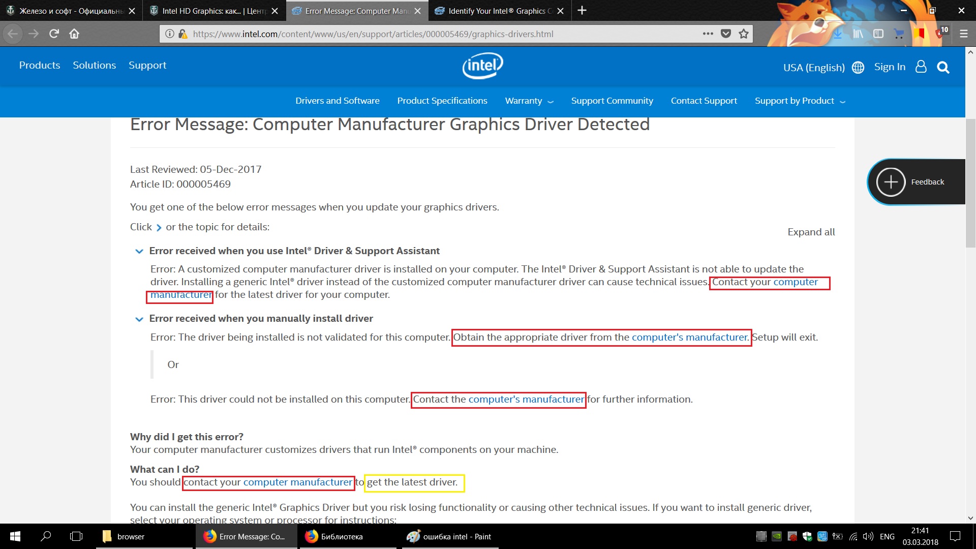Open Product Specifications
The height and width of the screenshot is (549, 976).
click(x=442, y=101)
